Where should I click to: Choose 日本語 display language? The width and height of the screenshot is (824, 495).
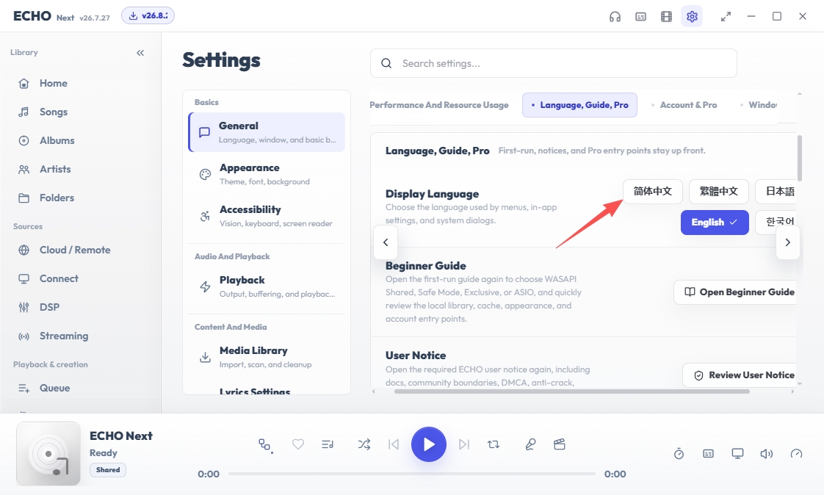[x=776, y=191]
